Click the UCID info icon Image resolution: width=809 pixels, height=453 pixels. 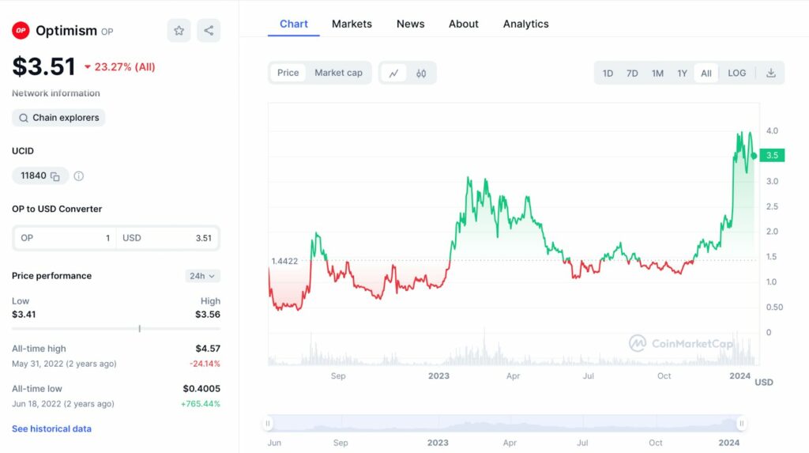point(78,176)
